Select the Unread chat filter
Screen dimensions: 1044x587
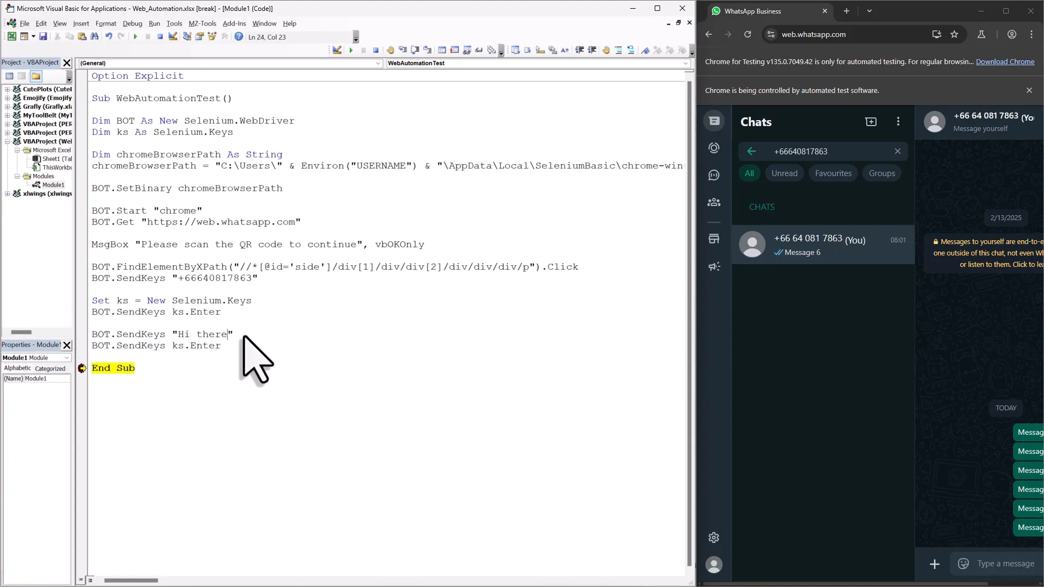click(784, 173)
